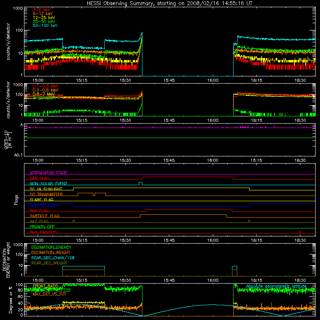Click the HESSI Observing Summary plot title
This screenshot has height=320, width=320.
pyautogui.click(x=169, y=4)
